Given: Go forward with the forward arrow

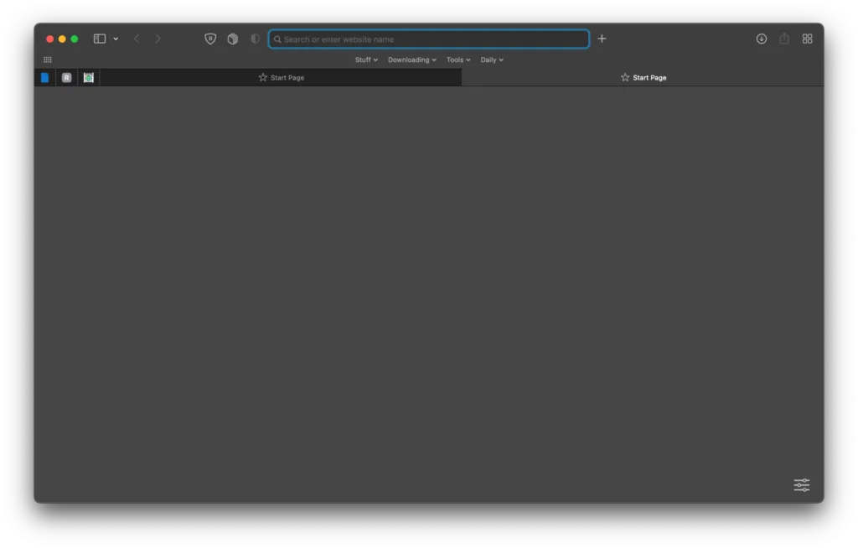Looking at the screenshot, I should [158, 39].
